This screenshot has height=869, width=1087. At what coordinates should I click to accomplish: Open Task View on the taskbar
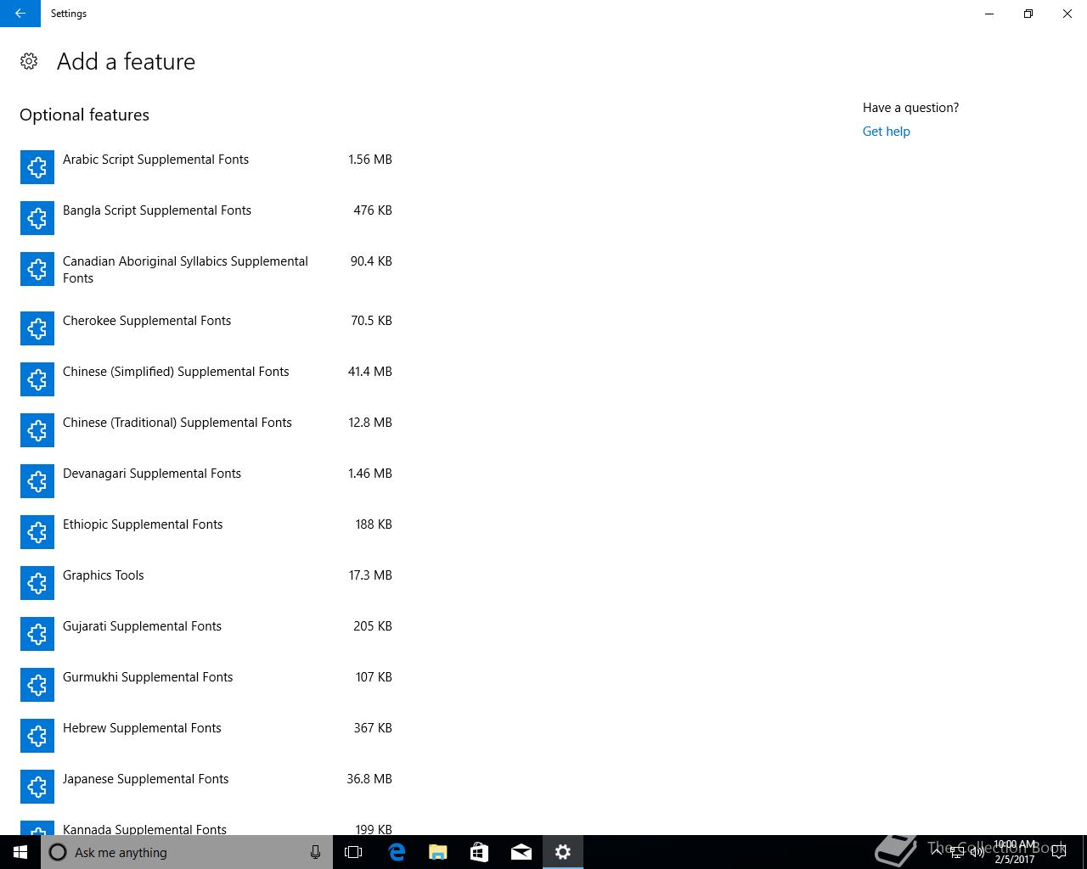point(353,852)
